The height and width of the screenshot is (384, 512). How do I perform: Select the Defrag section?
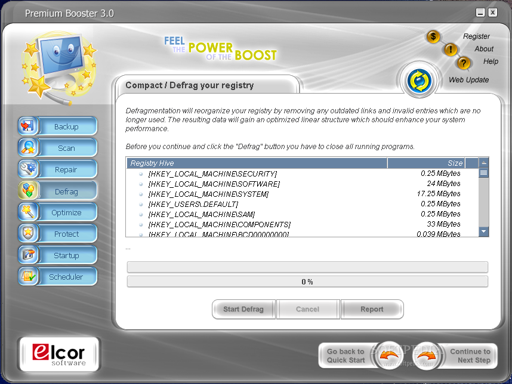[x=66, y=191]
